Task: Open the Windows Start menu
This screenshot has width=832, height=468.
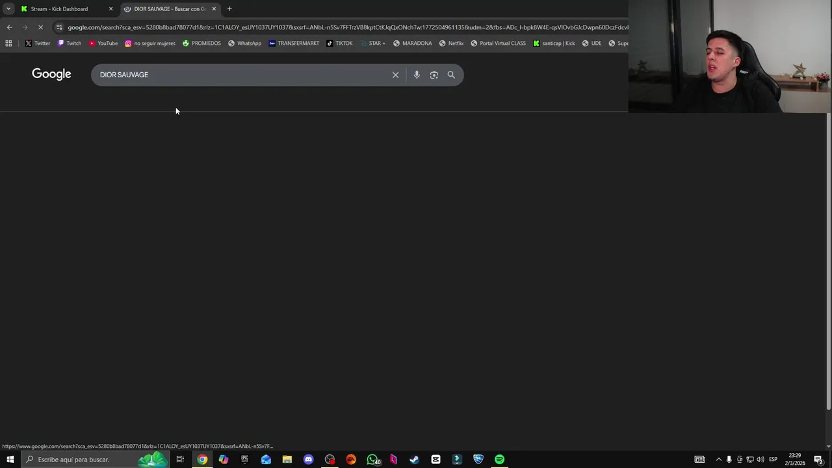Action: (x=10, y=460)
